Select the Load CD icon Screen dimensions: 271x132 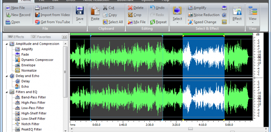38,8
